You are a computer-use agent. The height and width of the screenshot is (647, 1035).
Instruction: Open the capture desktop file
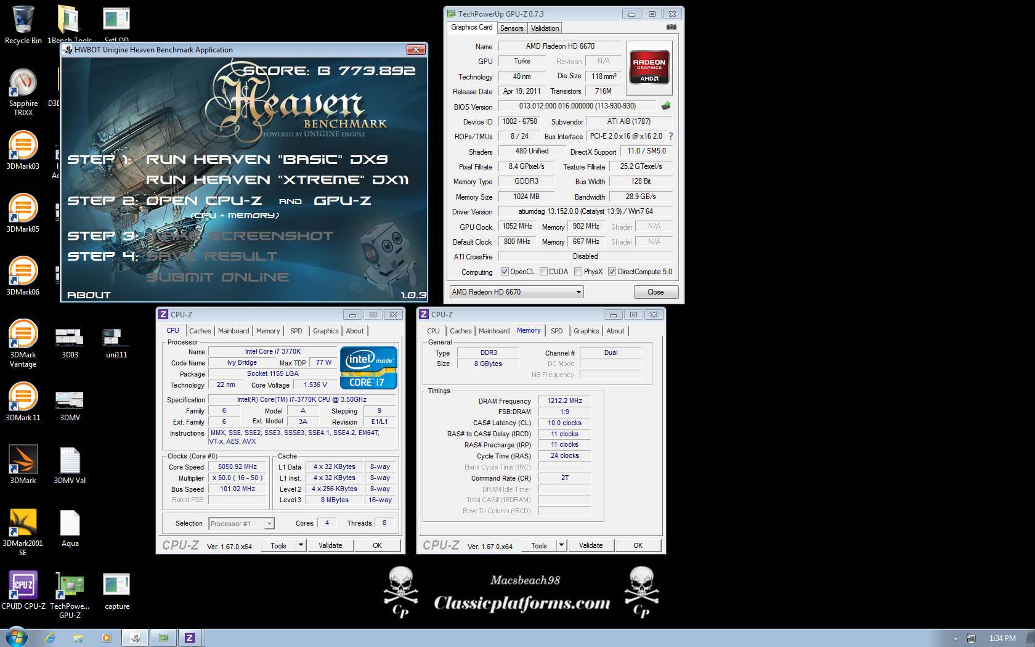click(x=116, y=591)
